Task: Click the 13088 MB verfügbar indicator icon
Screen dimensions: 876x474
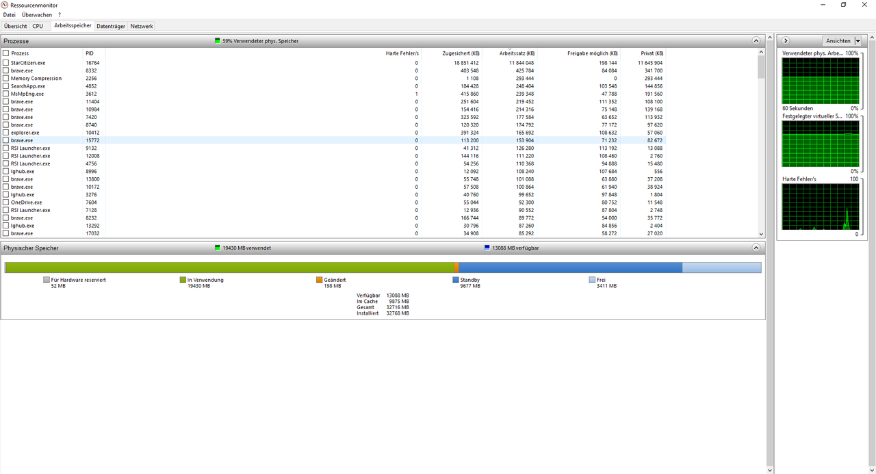Action: 487,248
